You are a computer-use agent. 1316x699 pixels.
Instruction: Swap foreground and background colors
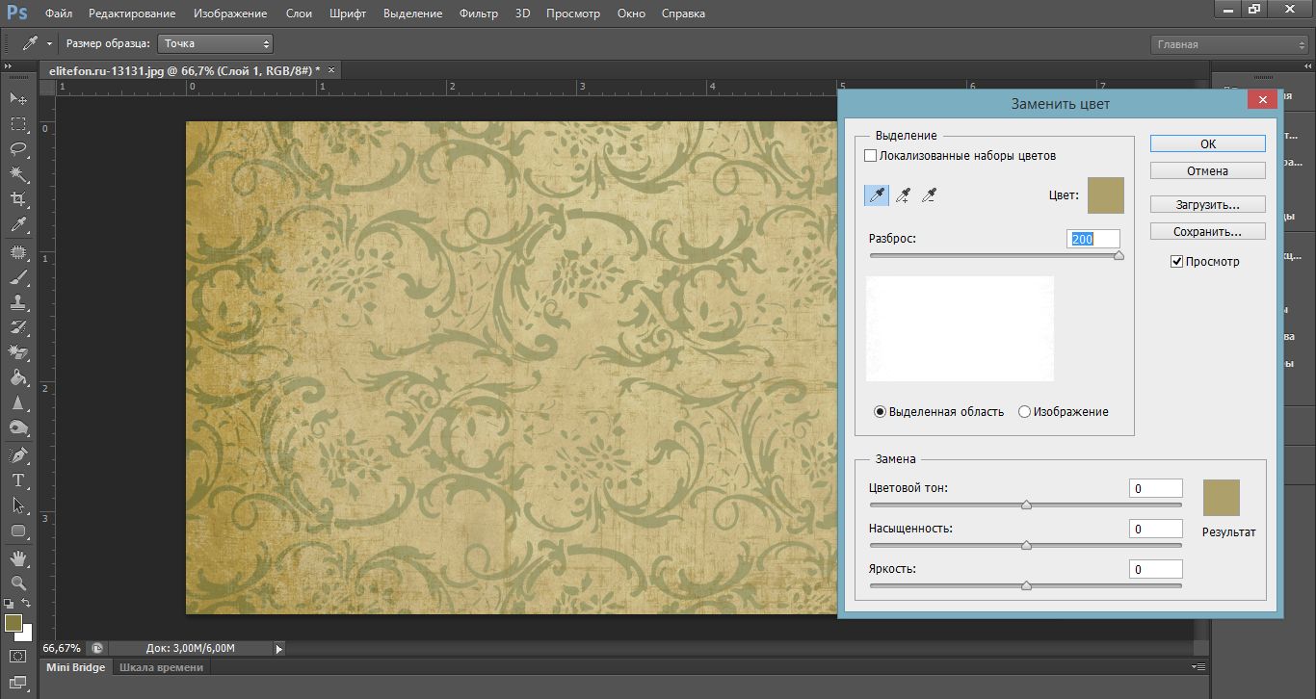coord(27,603)
